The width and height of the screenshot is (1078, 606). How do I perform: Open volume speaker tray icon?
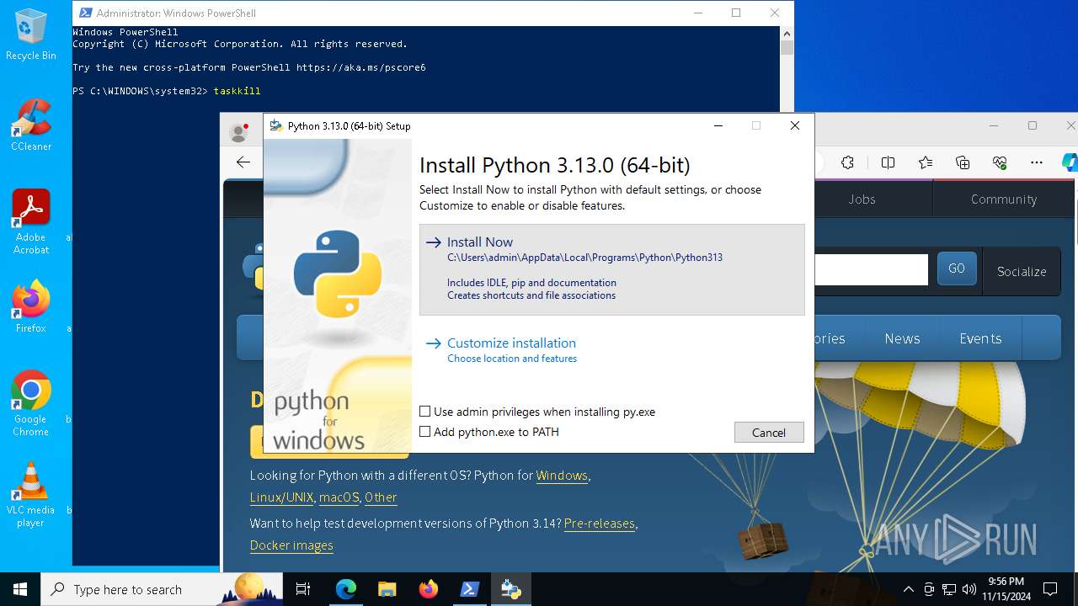coord(969,589)
